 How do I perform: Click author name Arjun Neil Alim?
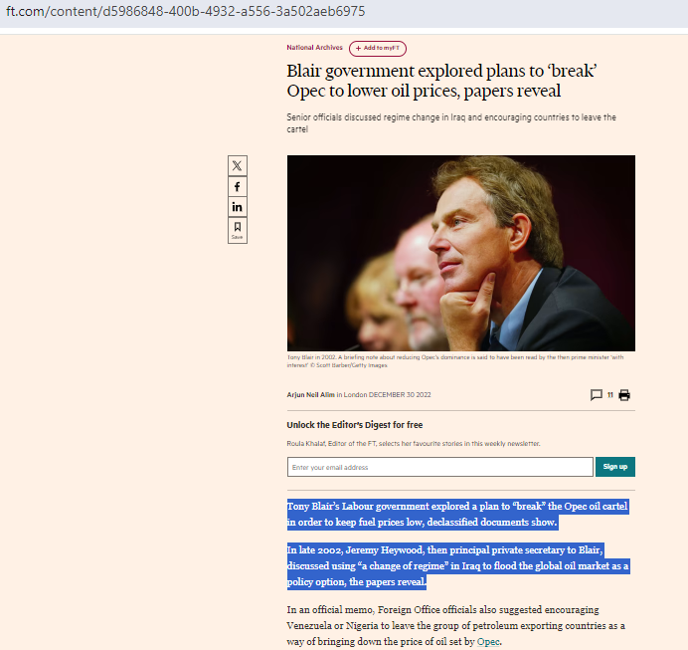coord(310,395)
